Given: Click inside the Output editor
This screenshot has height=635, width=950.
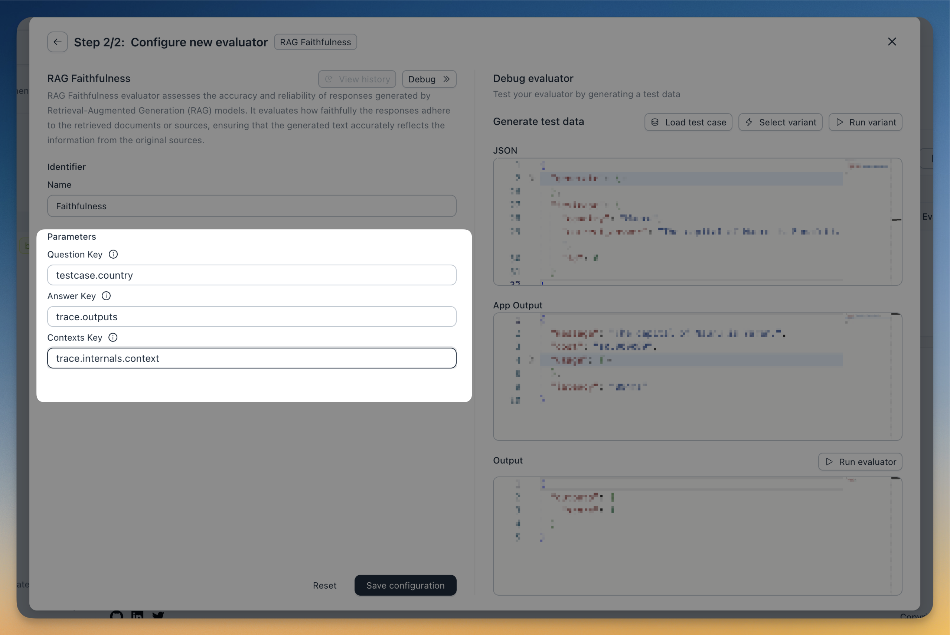Looking at the screenshot, I should 697,536.
